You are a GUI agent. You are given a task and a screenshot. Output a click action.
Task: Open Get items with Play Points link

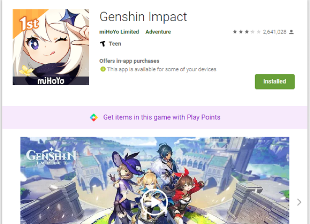pos(162,117)
